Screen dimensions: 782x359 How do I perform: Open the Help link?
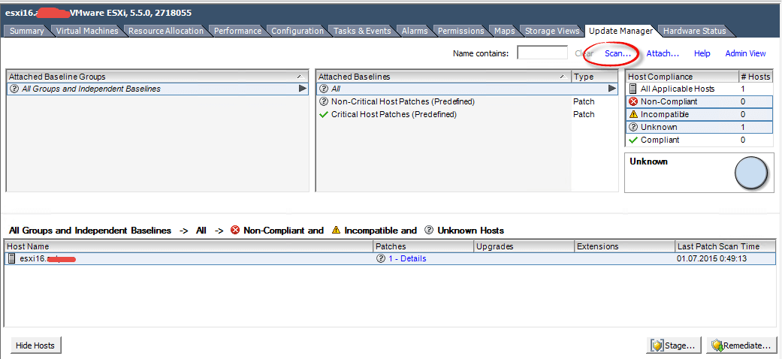[702, 53]
